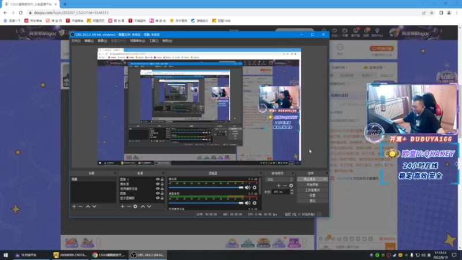Move source down in Sources panel
The width and height of the screenshot is (462, 260).
(150, 207)
